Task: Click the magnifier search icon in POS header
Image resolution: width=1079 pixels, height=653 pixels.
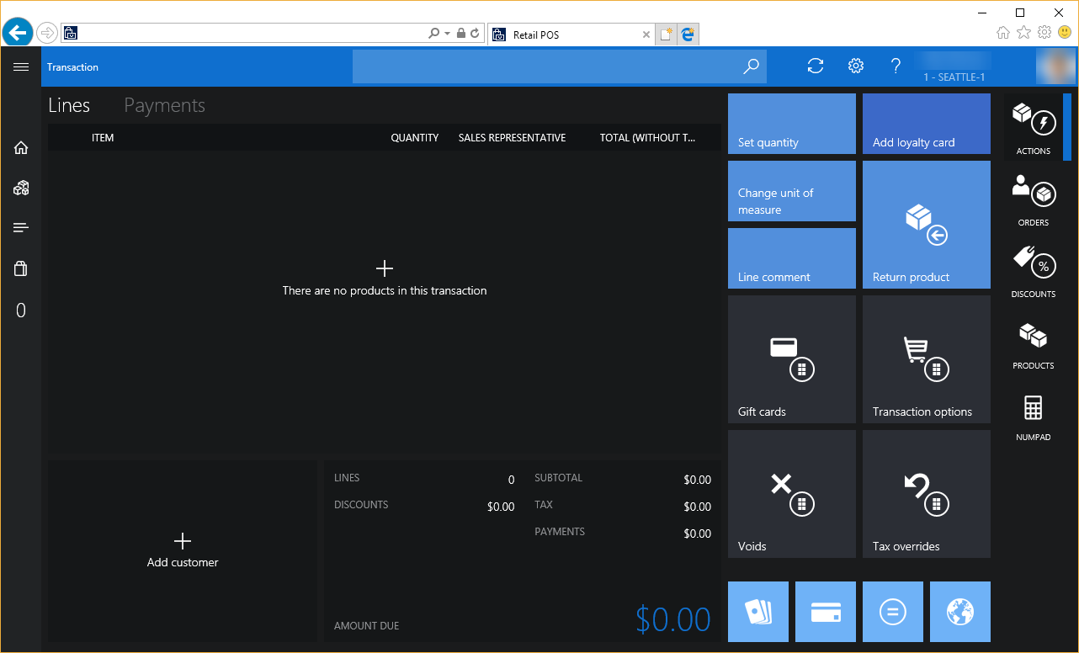Action: click(751, 66)
